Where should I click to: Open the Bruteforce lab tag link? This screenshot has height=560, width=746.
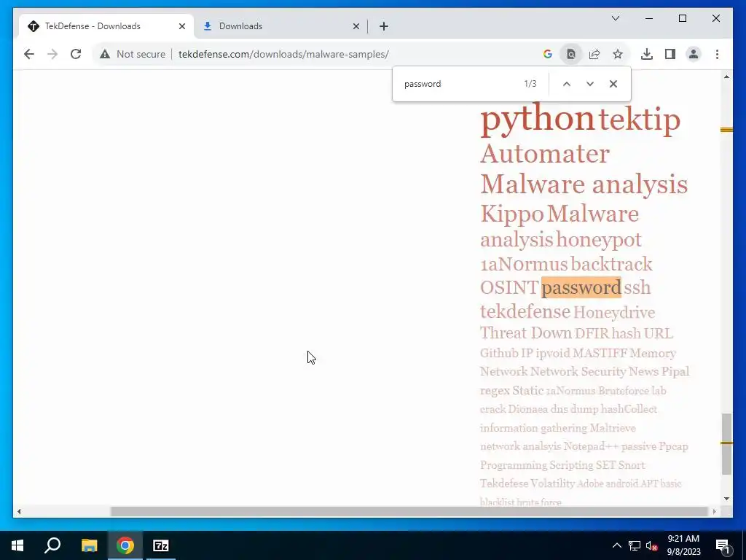(632, 391)
